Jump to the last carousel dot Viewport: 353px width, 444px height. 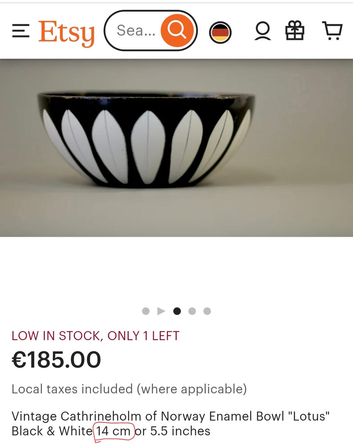pos(207,311)
